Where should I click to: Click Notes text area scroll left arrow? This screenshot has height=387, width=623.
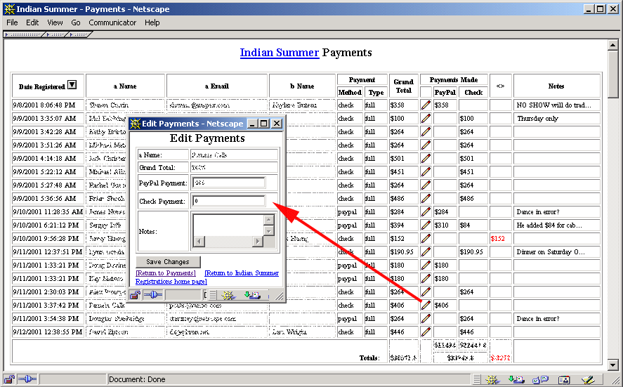point(199,241)
